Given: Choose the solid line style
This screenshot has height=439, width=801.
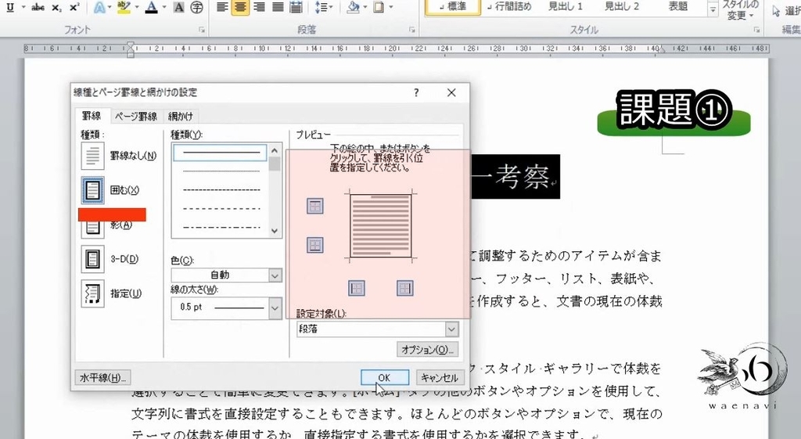Looking at the screenshot, I should pyautogui.click(x=220, y=153).
